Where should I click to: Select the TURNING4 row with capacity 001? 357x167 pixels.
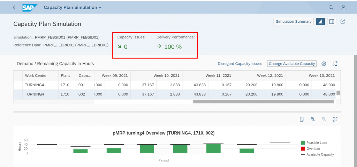pos(175,85)
